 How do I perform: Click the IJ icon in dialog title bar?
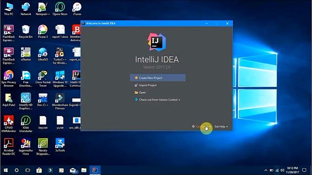83,23
